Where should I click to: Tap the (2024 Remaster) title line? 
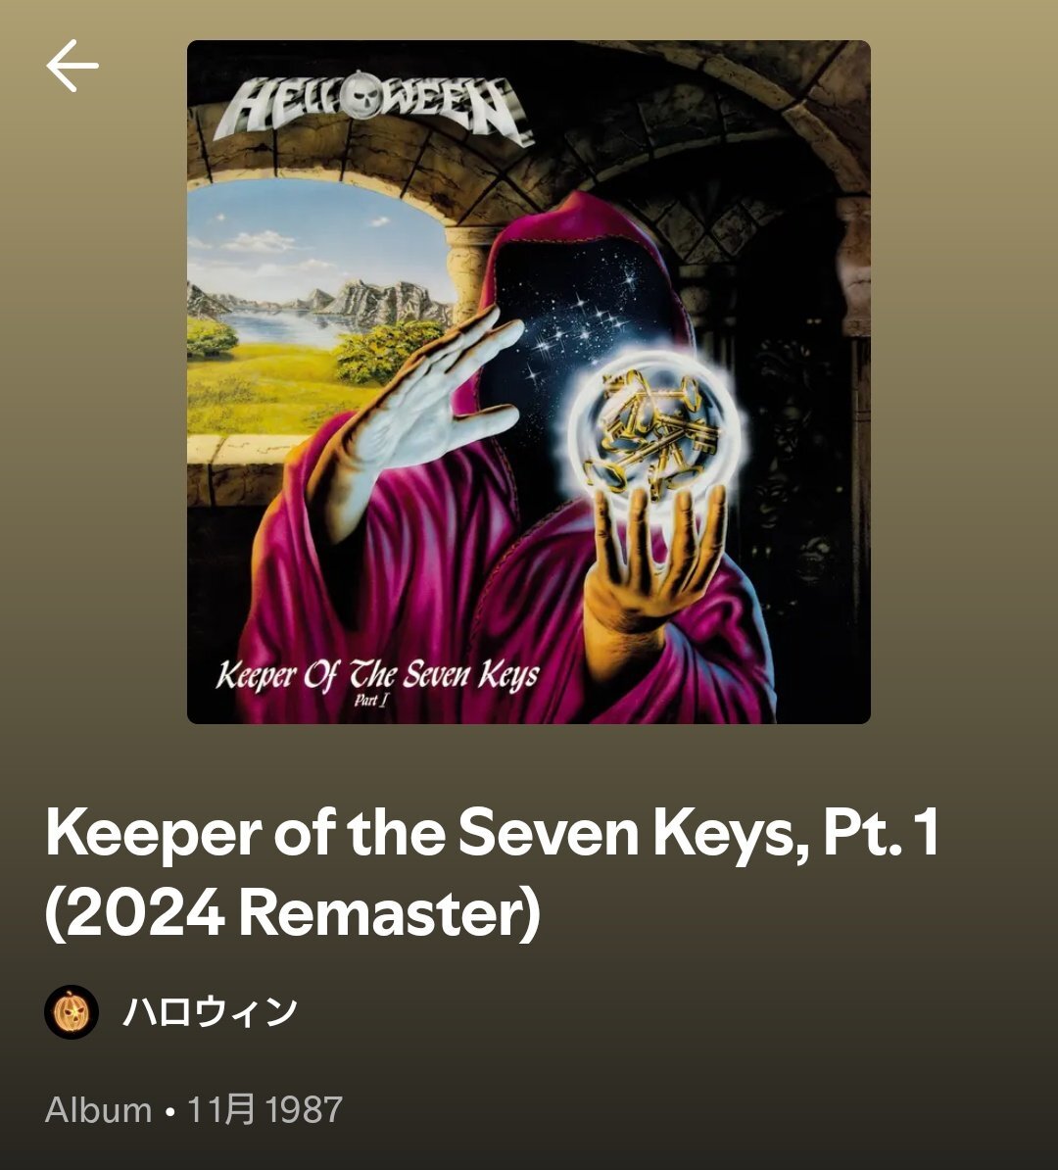click(x=293, y=912)
